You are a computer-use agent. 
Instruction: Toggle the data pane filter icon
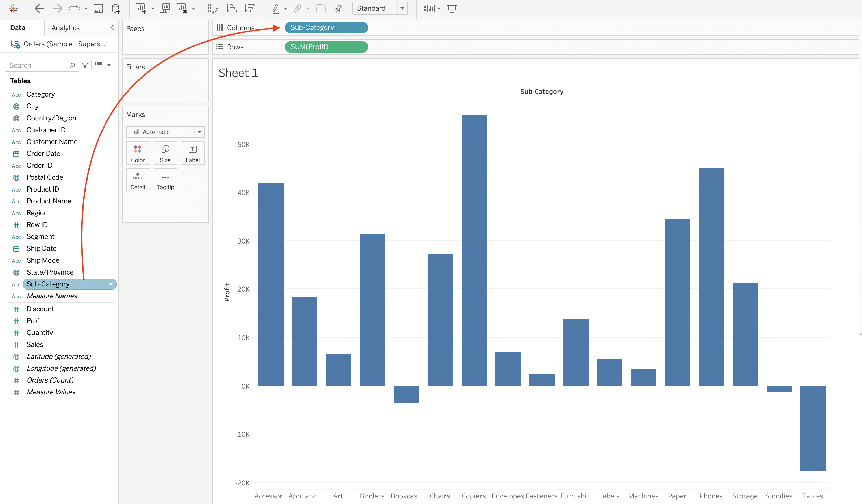point(85,65)
